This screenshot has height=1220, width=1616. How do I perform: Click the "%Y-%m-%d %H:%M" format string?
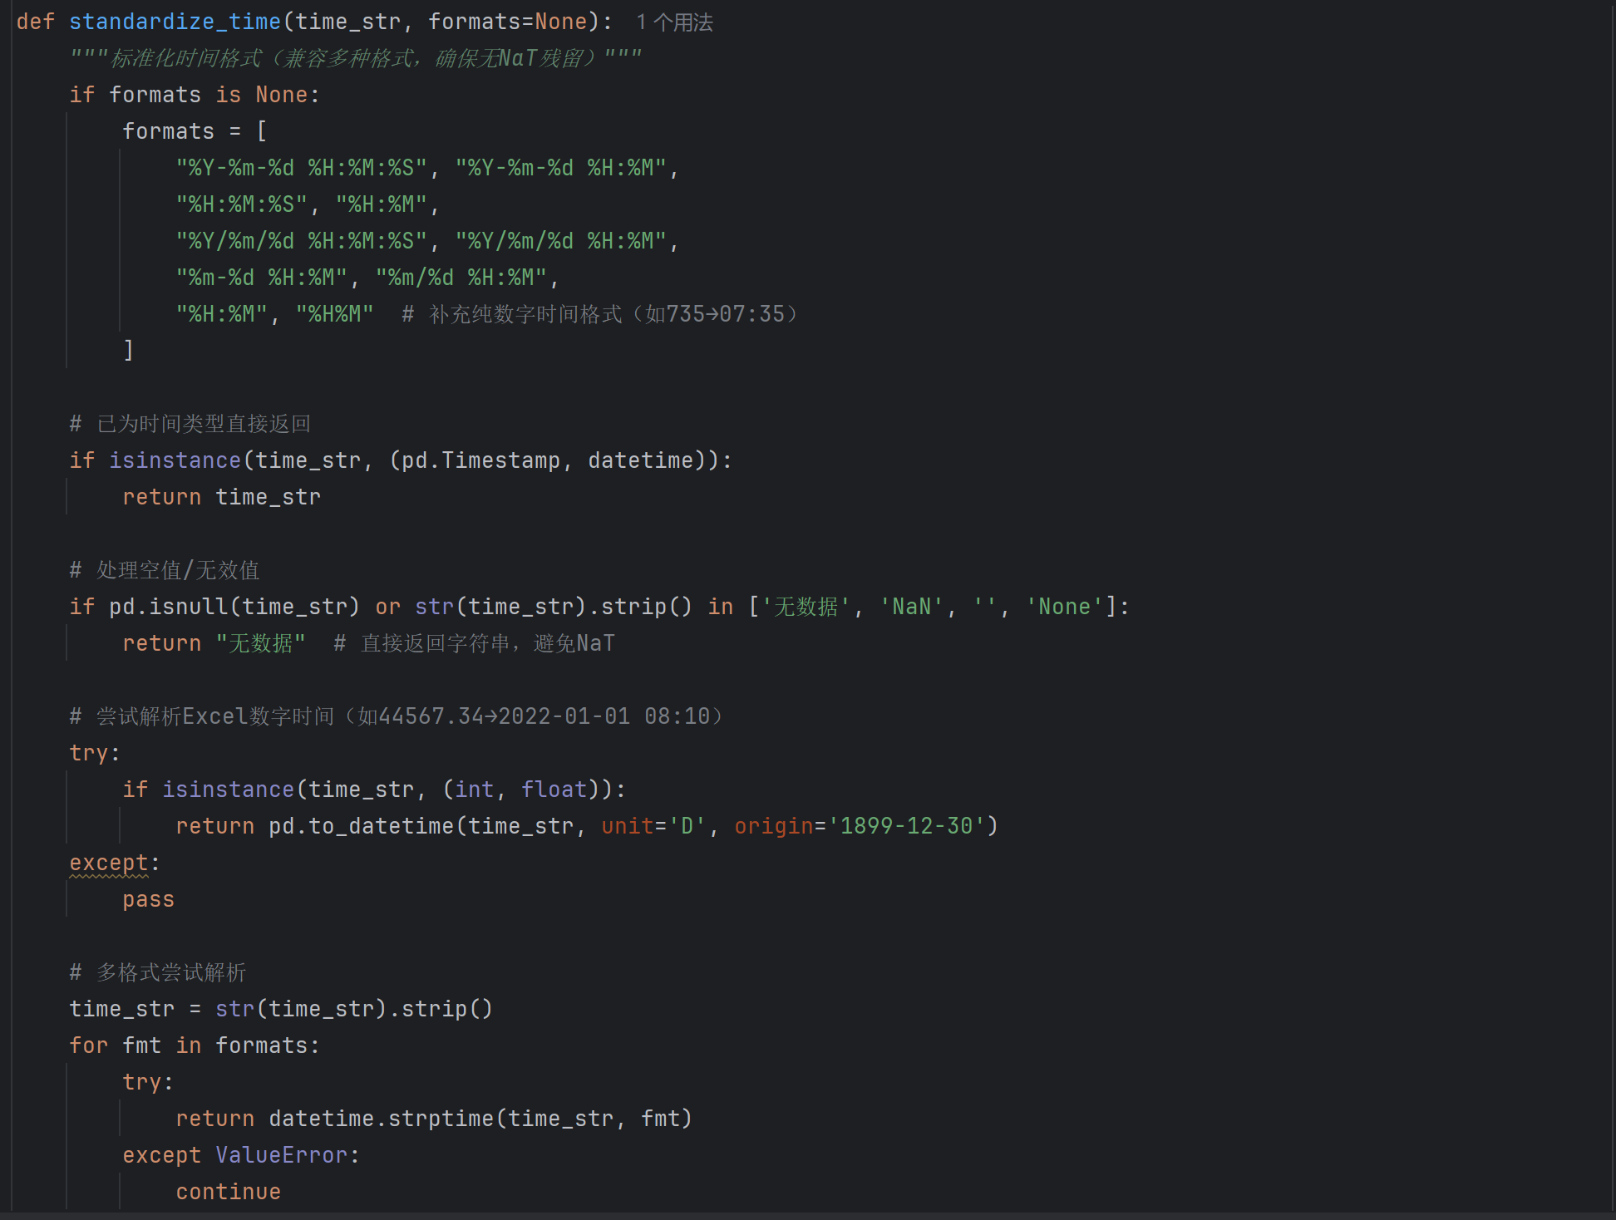[x=561, y=168]
